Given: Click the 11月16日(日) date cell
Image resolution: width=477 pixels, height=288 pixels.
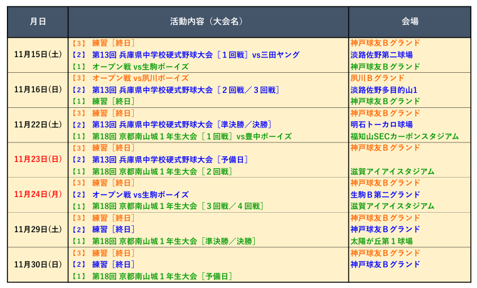Looking at the screenshot, I should tap(38, 90).
